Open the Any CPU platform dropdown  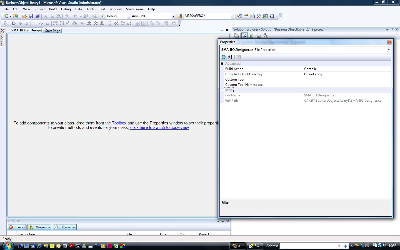tap(173, 16)
